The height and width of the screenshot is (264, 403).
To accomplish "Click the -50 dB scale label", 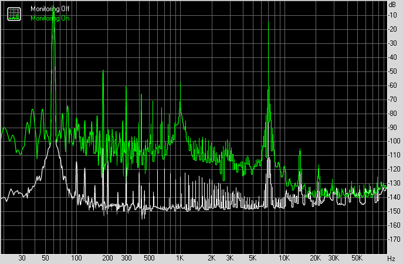I will coord(392,71).
